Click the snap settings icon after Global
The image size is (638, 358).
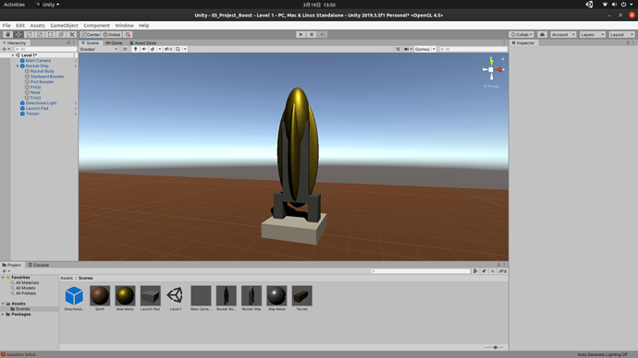click(128, 34)
